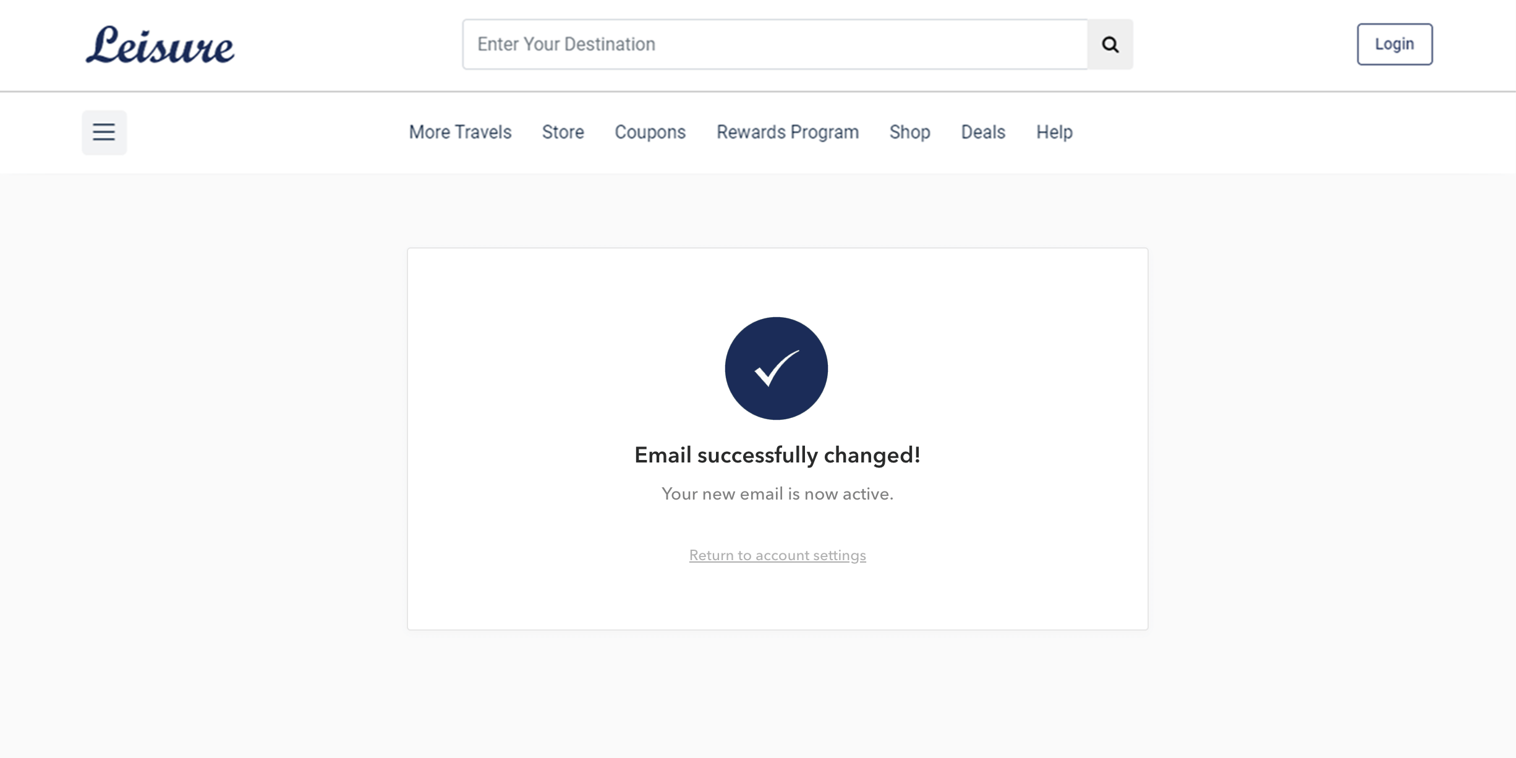Click the blue checkmark circle icon

click(x=777, y=368)
